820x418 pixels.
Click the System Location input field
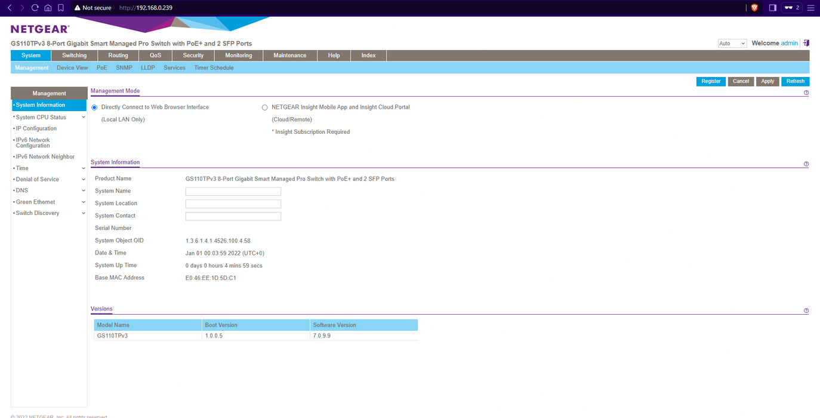pos(233,204)
